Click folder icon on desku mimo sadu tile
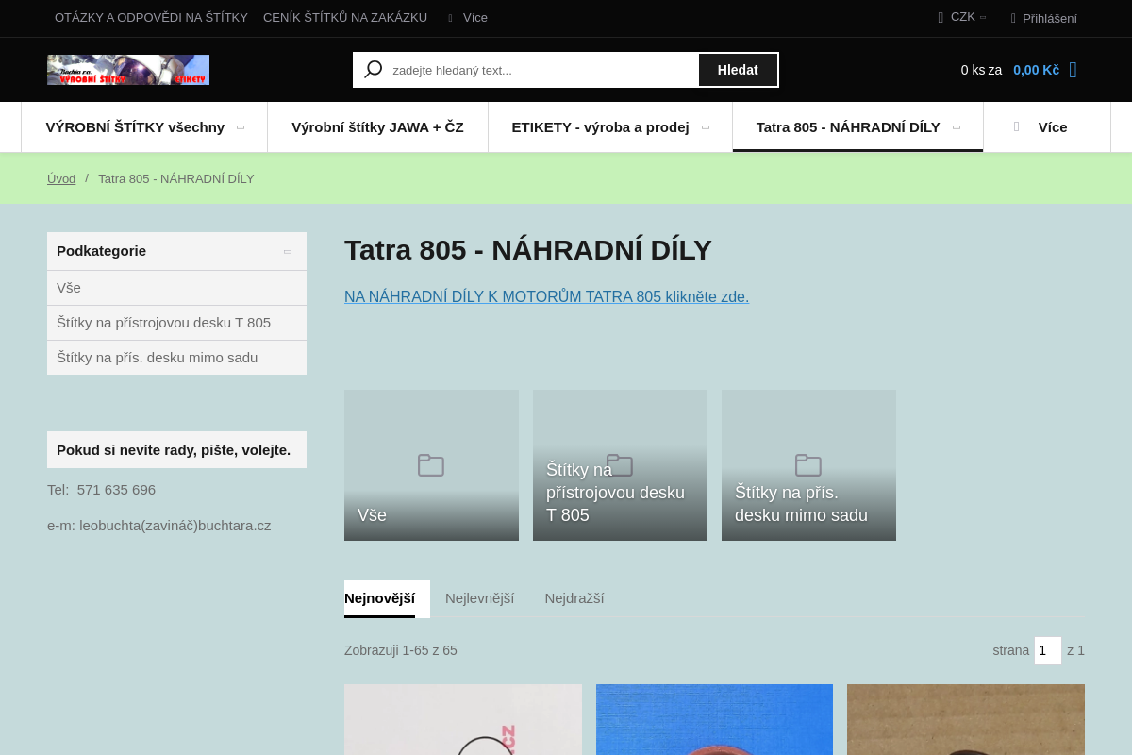Screen dimensions: 1132x755 click(808, 465)
